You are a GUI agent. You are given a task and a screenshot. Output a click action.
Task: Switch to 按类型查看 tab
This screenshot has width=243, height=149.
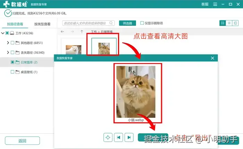[x=42, y=24]
